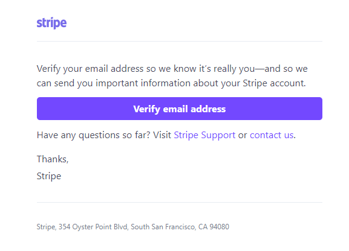
Task: Click the 354 Oyster Point Blvd footer text
Action: (x=94, y=227)
